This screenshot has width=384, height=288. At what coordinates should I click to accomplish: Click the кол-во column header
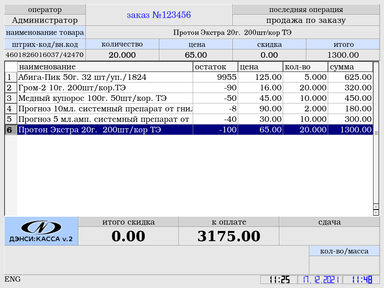(305, 67)
